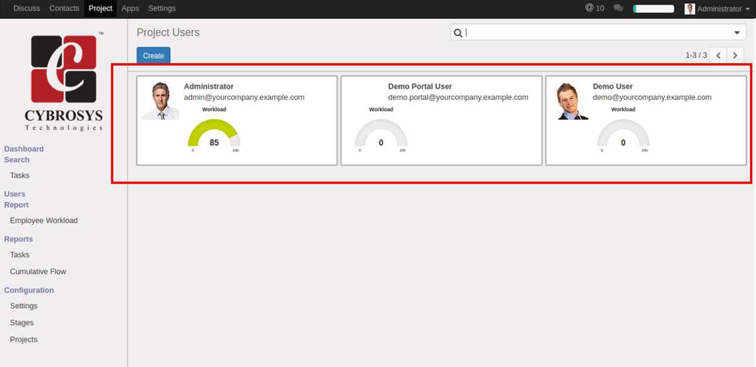Click the search magnifier icon

458,32
